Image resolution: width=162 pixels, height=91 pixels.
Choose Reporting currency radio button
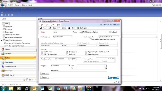[69, 59]
